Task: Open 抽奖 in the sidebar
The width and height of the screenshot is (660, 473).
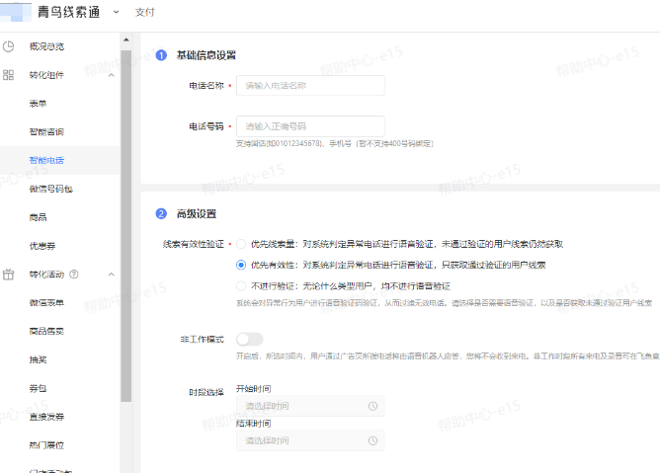Action: [x=38, y=359]
